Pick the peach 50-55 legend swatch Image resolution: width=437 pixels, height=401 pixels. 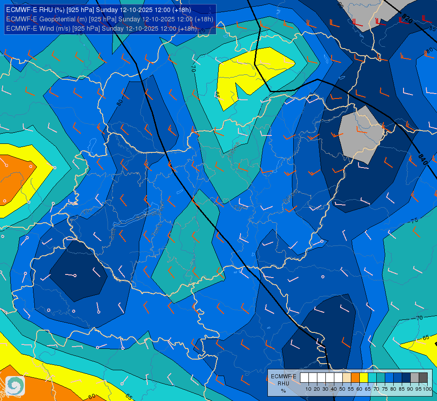[x=347, y=378]
